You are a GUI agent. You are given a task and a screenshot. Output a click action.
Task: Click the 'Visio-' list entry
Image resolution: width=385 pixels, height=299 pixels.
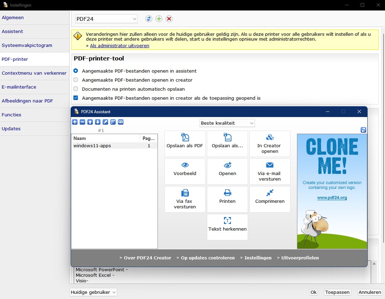coord(82,281)
